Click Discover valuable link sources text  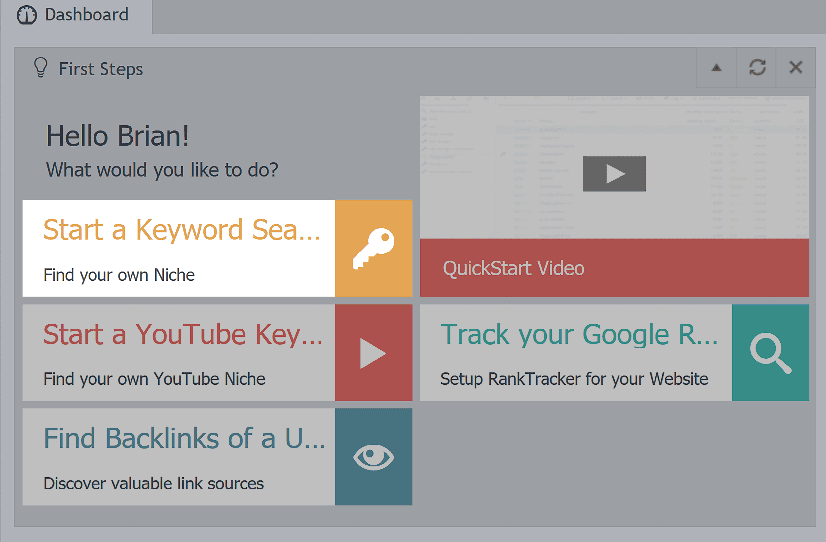153,484
